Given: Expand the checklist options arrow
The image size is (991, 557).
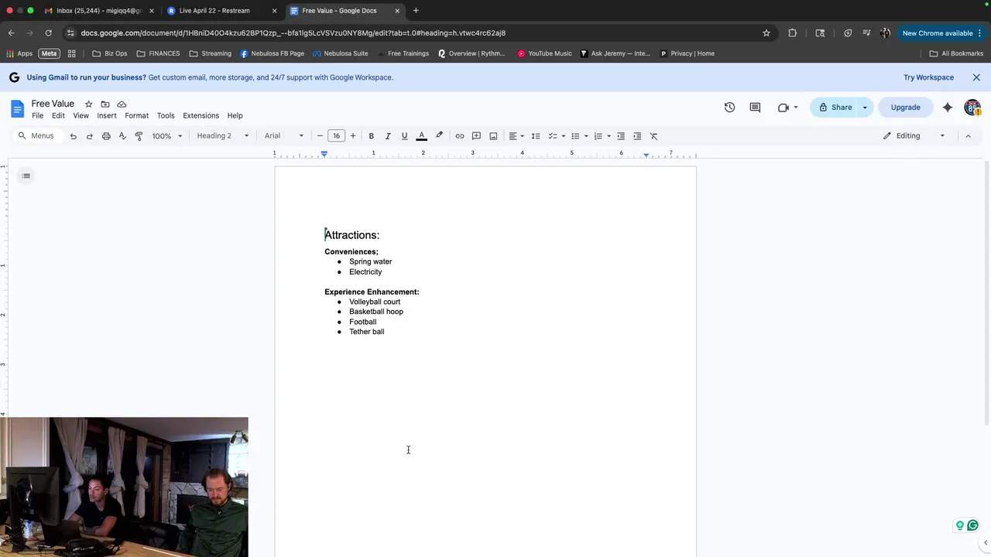Looking at the screenshot, I should point(564,136).
